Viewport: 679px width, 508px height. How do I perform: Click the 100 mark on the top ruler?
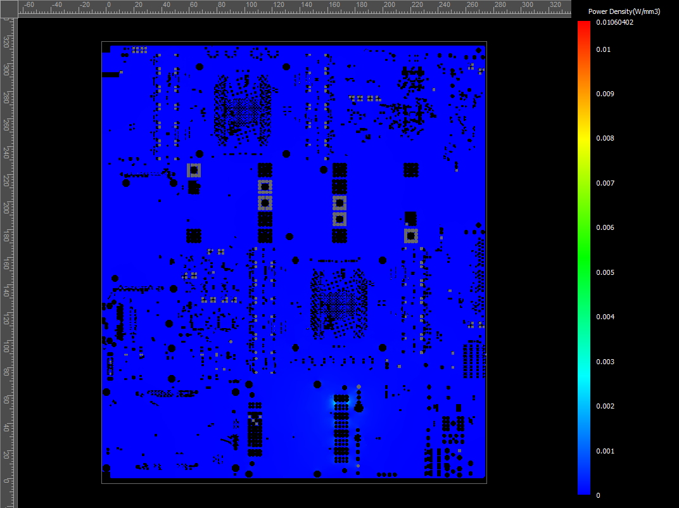tap(251, 5)
